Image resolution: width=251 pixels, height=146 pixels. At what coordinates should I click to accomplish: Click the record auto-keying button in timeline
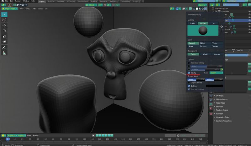93,136
